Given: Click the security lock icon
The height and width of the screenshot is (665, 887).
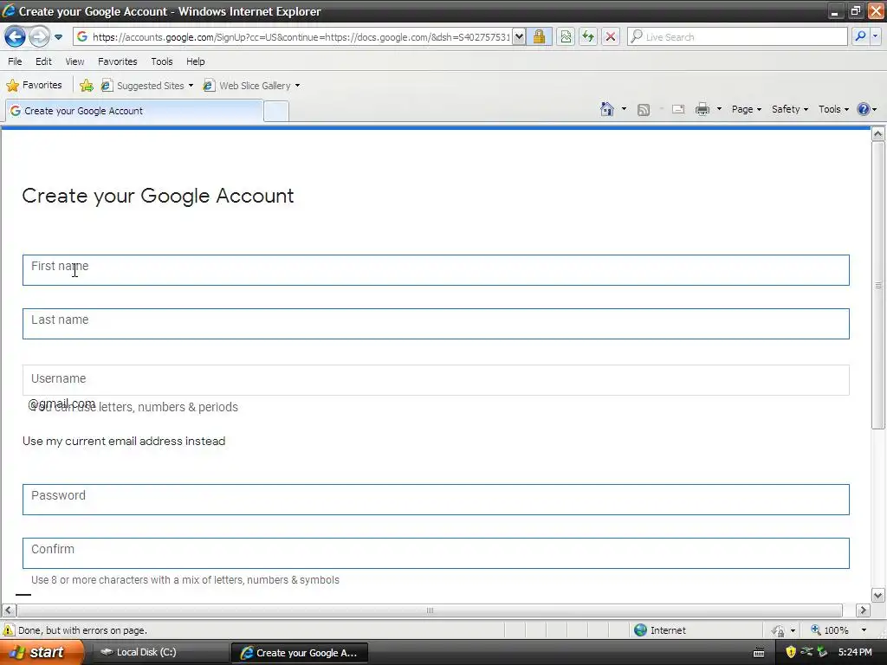Looking at the screenshot, I should [x=539, y=37].
